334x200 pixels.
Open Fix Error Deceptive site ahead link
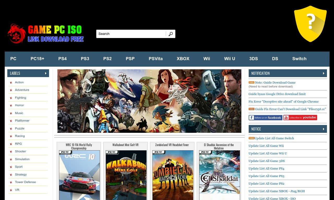(283, 102)
